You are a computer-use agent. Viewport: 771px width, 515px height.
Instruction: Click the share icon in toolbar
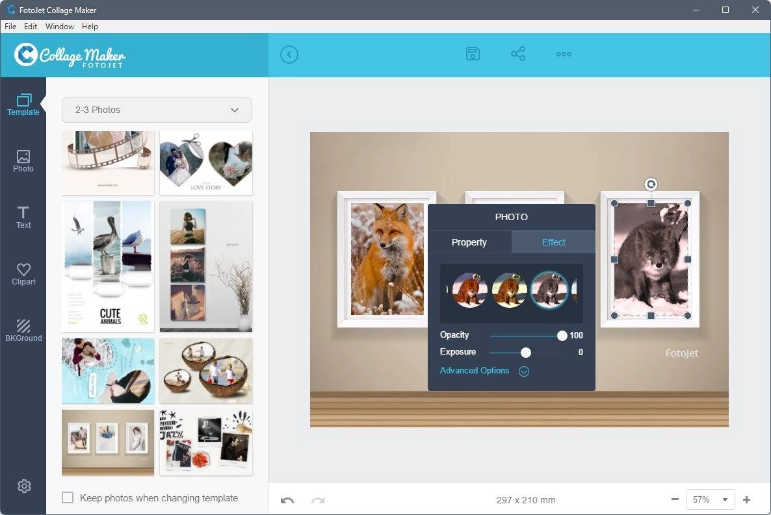point(518,53)
